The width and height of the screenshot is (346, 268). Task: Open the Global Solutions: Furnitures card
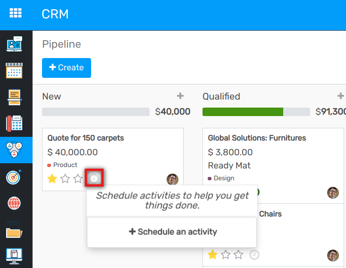coord(257,138)
